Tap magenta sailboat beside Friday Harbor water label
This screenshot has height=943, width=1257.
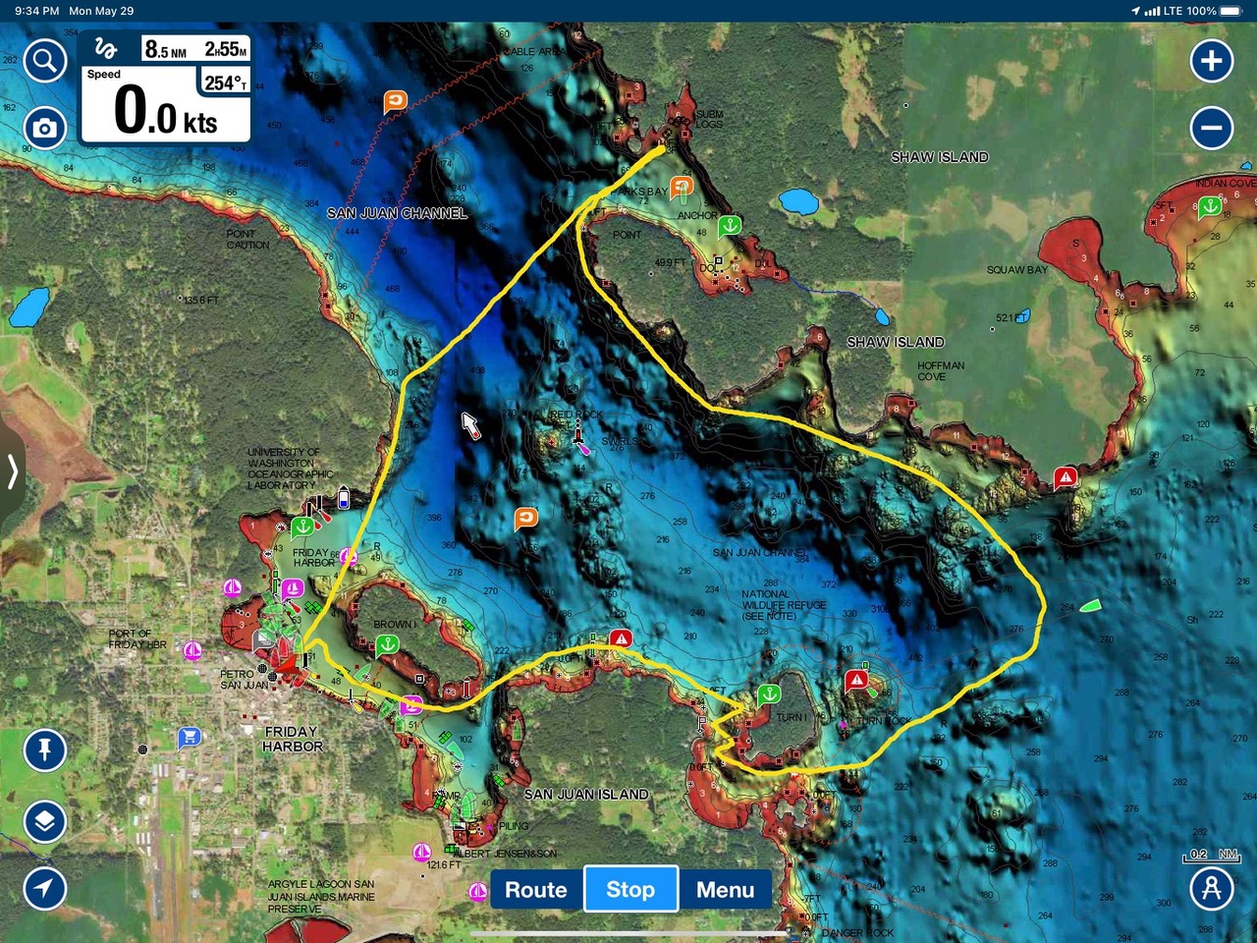[x=348, y=557]
